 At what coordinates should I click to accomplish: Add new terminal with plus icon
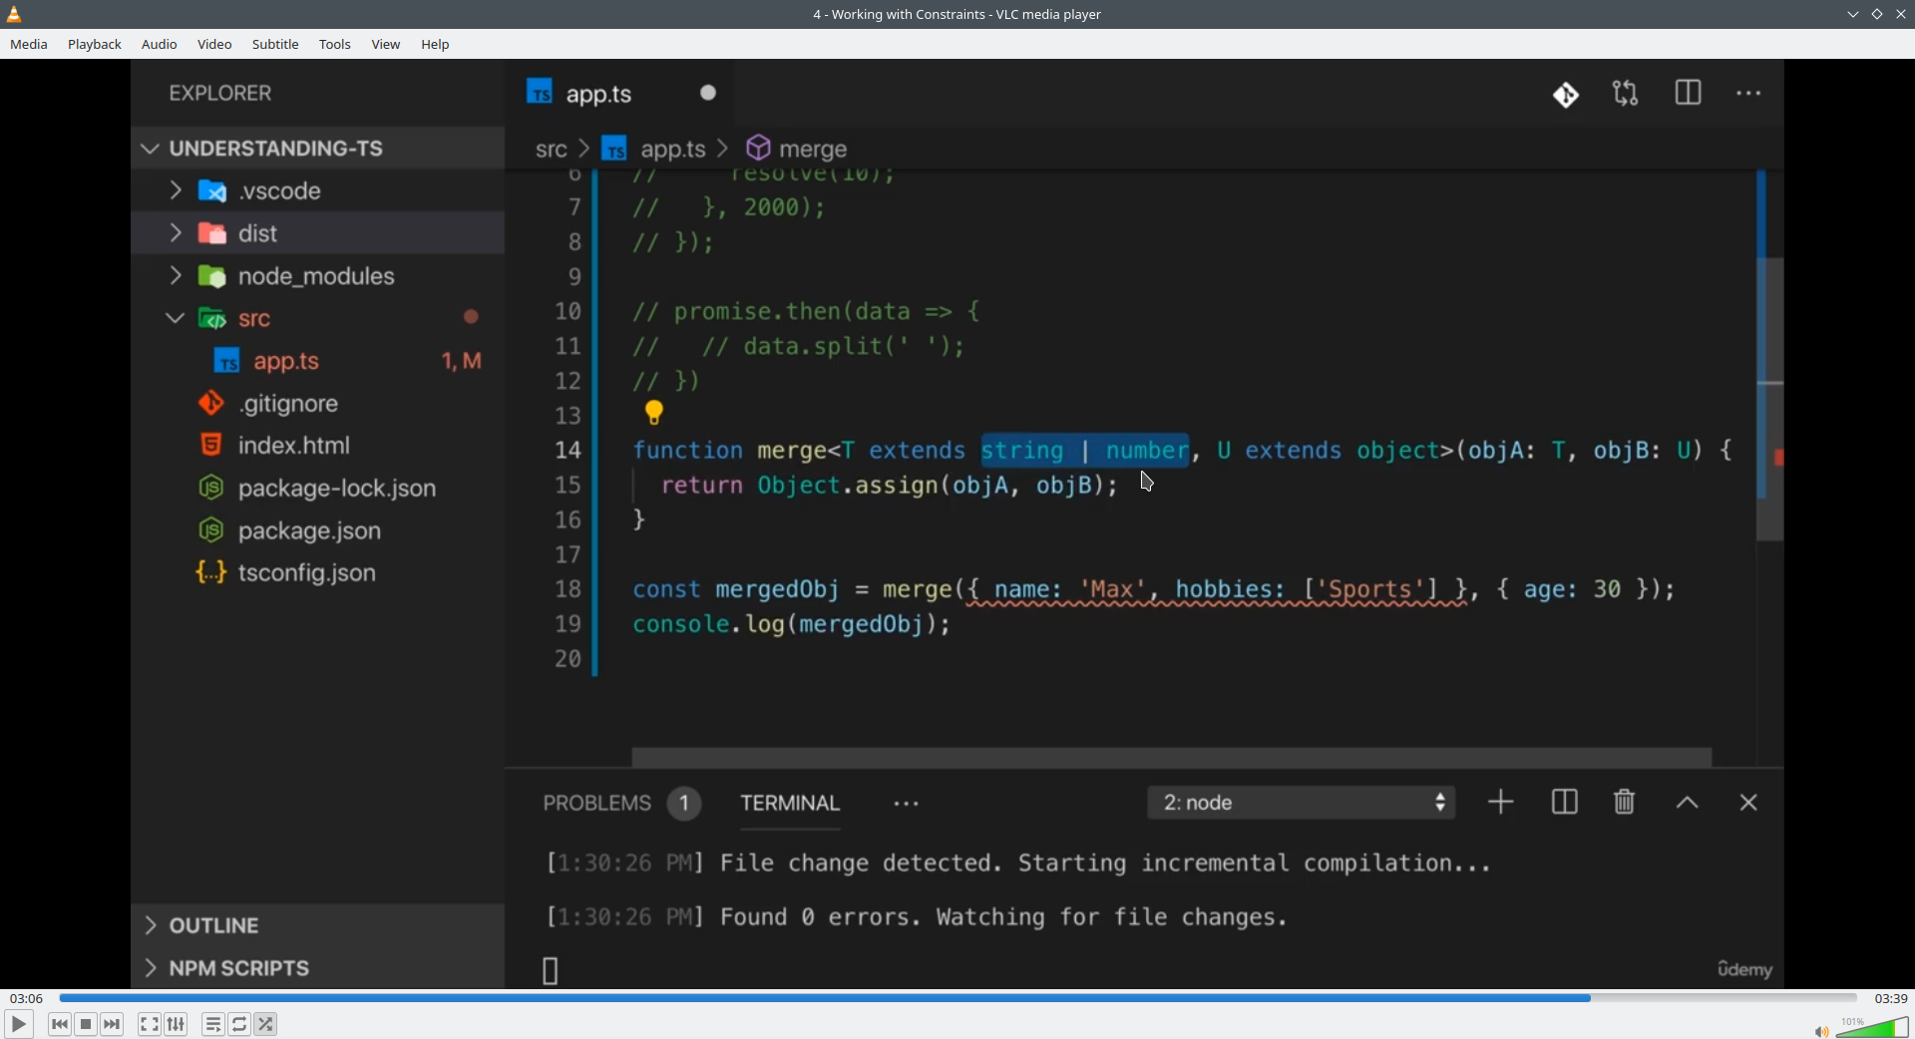[x=1501, y=803]
